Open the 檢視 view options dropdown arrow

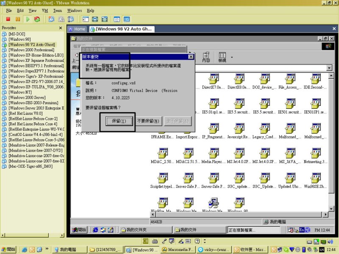click(x=232, y=58)
